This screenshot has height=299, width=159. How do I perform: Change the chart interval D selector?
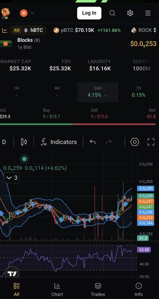[x=4, y=142]
